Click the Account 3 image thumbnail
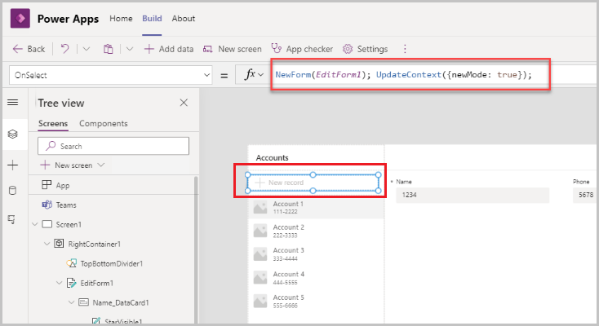 click(x=260, y=254)
